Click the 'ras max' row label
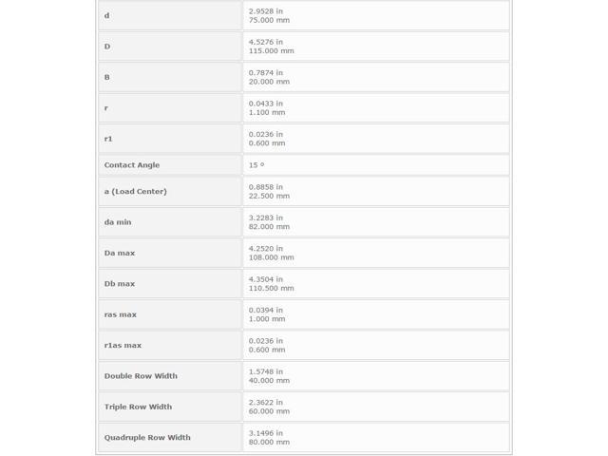Screen dimensions: 608x456 click(x=121, y=314)
